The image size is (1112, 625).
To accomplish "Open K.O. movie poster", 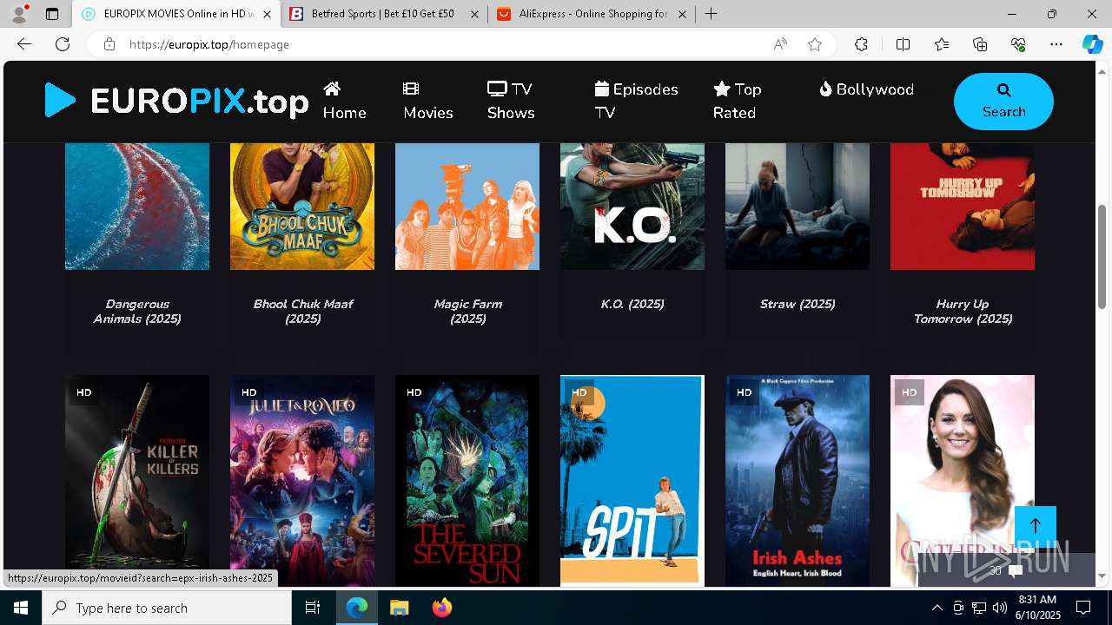I will pos(632,207).
